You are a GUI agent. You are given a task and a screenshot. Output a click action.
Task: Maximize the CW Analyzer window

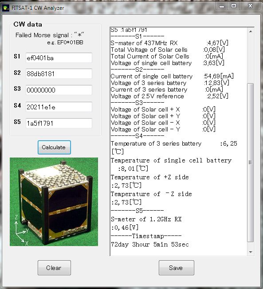point(234,6)
